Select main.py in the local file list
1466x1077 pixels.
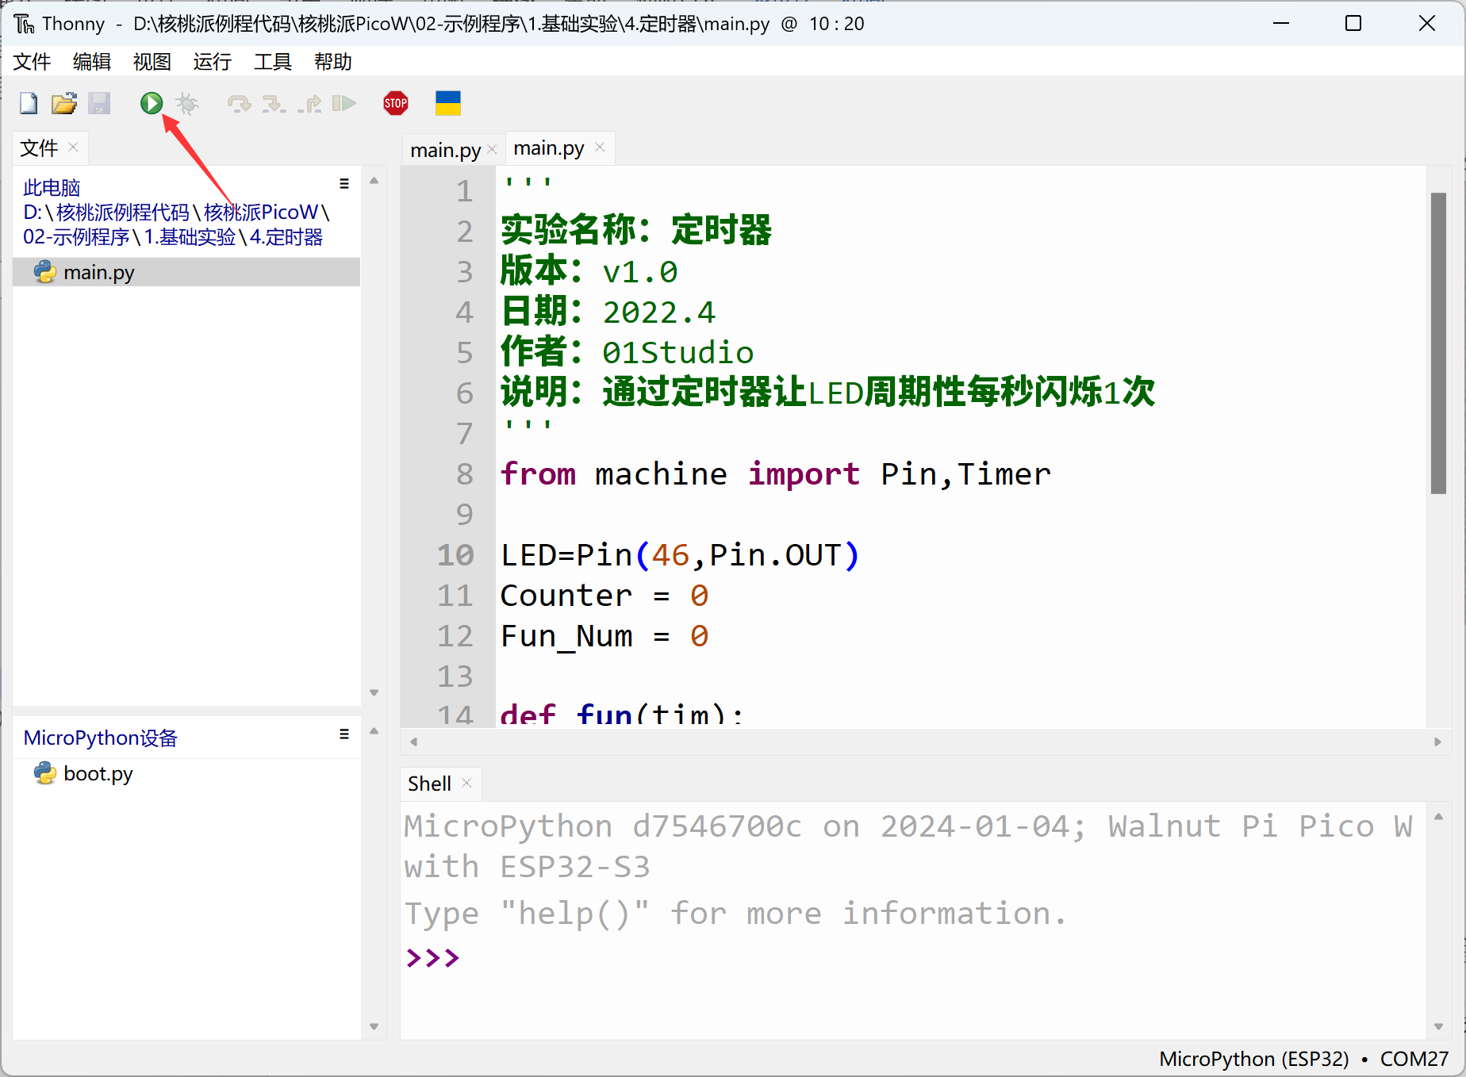point(98,272)
